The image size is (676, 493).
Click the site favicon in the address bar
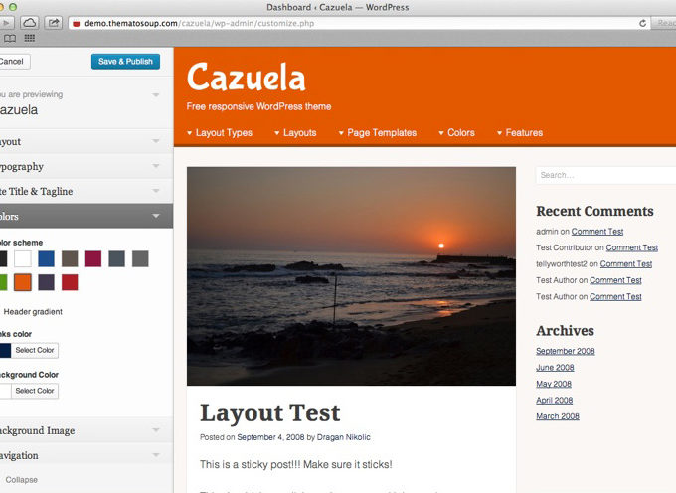tap(77, 22)
